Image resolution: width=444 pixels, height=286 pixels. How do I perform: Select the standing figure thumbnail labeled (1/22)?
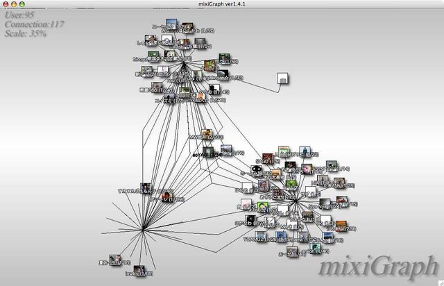[x=305, y=151]
